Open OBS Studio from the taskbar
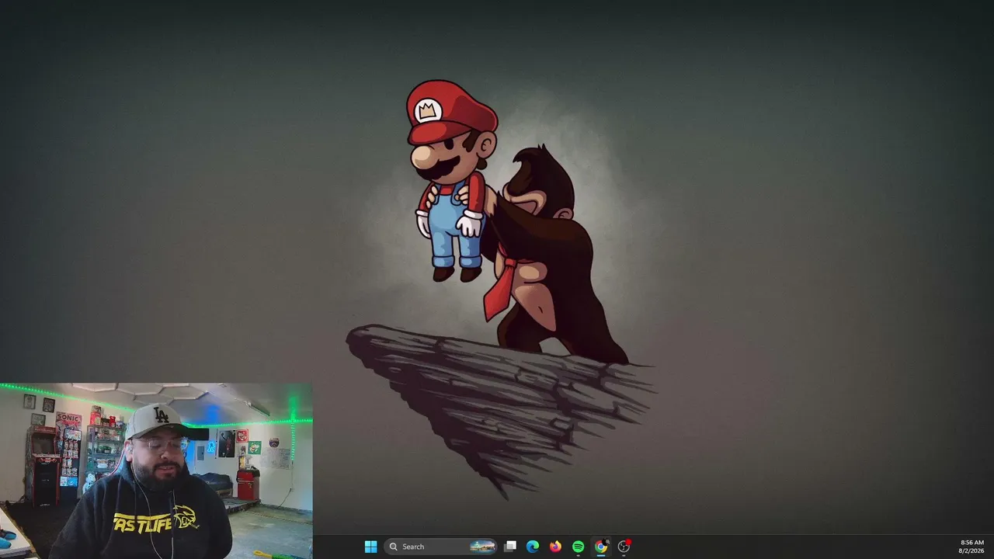 [624, 547]
